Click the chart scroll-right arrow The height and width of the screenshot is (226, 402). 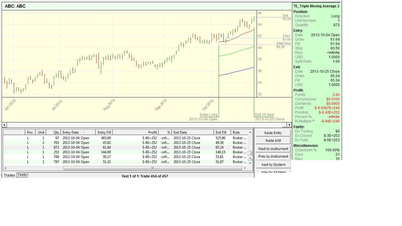tap(289, 125)
